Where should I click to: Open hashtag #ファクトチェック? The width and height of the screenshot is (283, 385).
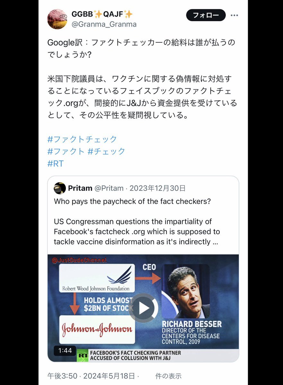[x=82, y=139]
